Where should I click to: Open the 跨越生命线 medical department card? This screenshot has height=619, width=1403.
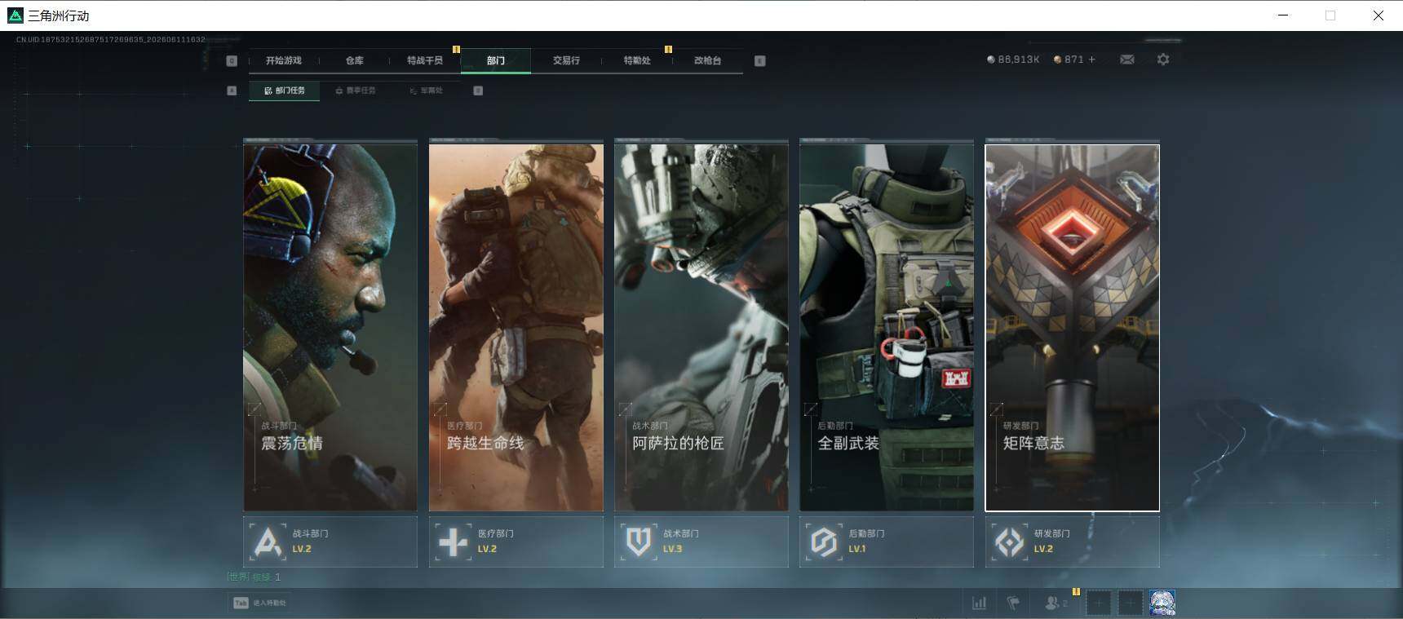tap(516, 327)
